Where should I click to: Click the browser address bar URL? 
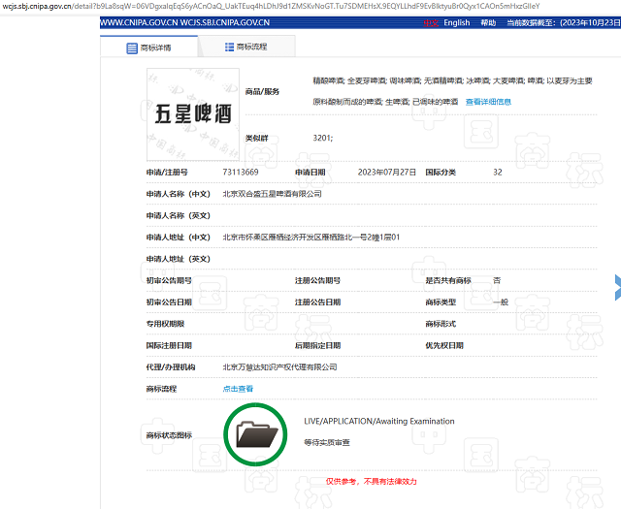pyautogui.click(x=271, y=7)
